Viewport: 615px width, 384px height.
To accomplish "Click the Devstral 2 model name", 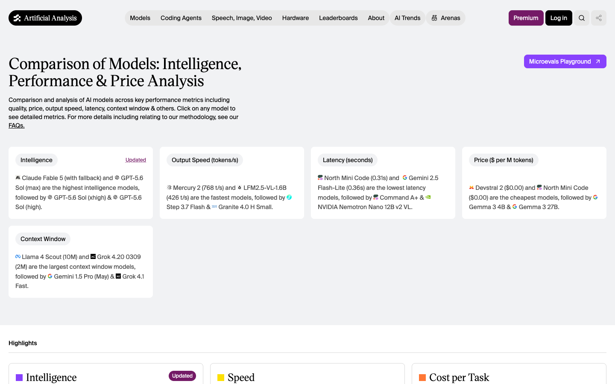I will coord(489,187).
